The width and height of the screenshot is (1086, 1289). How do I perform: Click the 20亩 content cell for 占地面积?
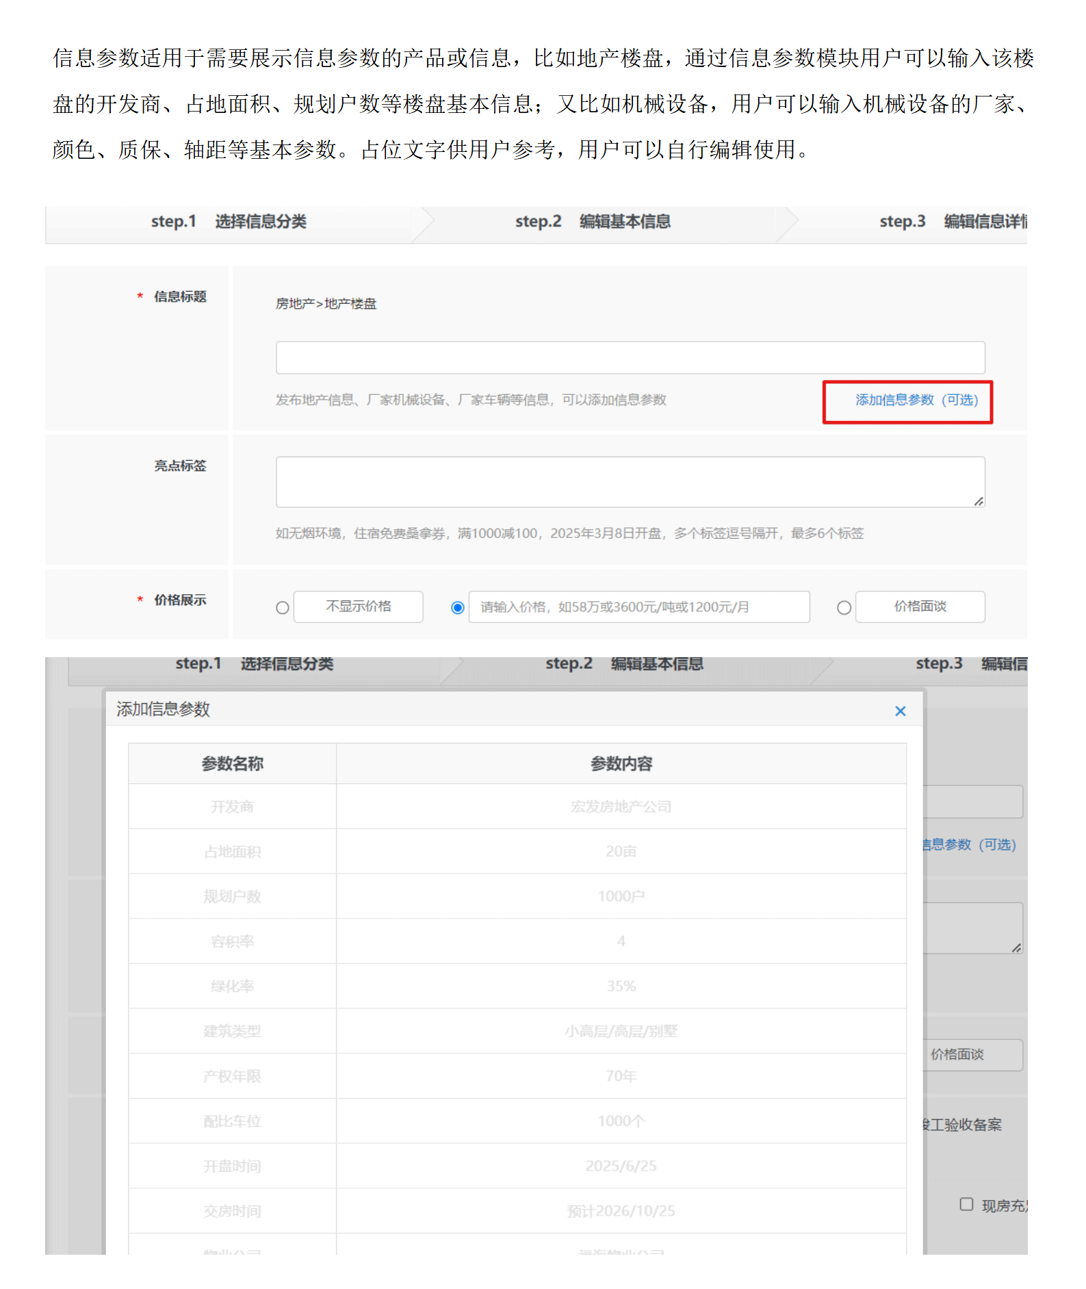(621, 852)
